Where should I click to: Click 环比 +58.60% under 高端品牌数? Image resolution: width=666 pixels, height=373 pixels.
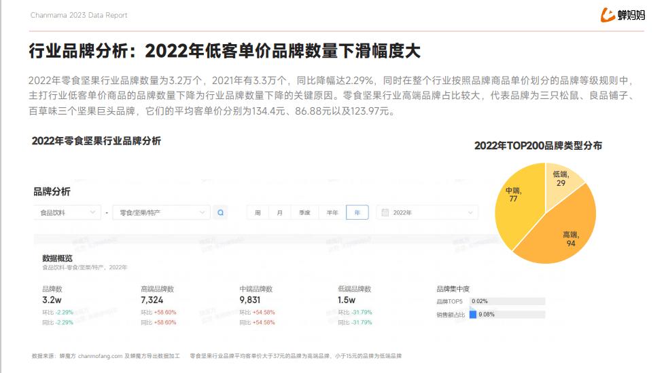pyautogui.click(x=158, y=313)
